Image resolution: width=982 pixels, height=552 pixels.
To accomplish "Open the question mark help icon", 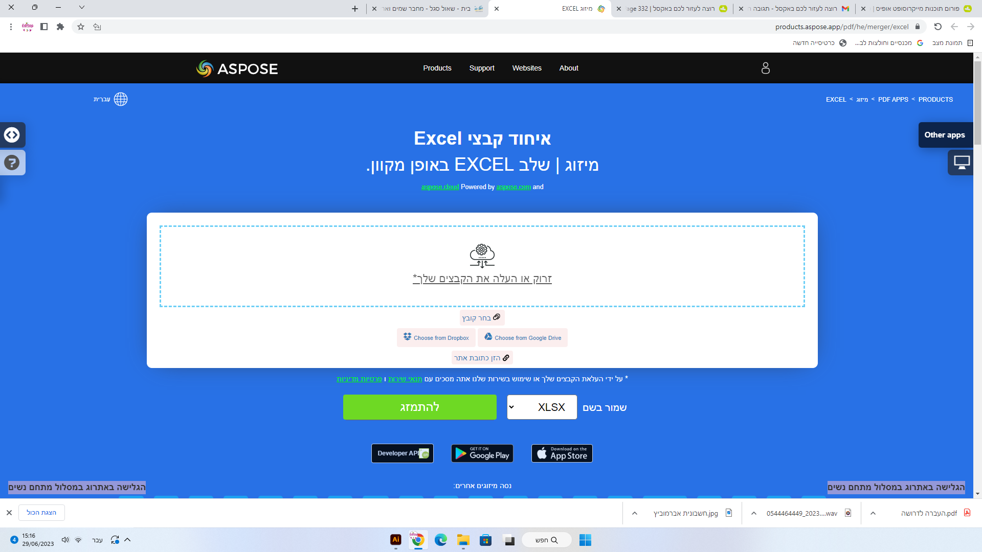I will pyautogui.click(x=12, y=163).
